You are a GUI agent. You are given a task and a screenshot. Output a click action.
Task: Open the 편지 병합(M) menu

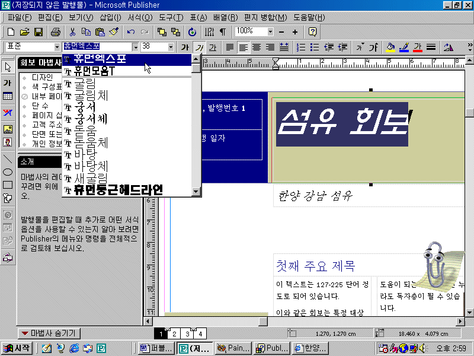265,18
